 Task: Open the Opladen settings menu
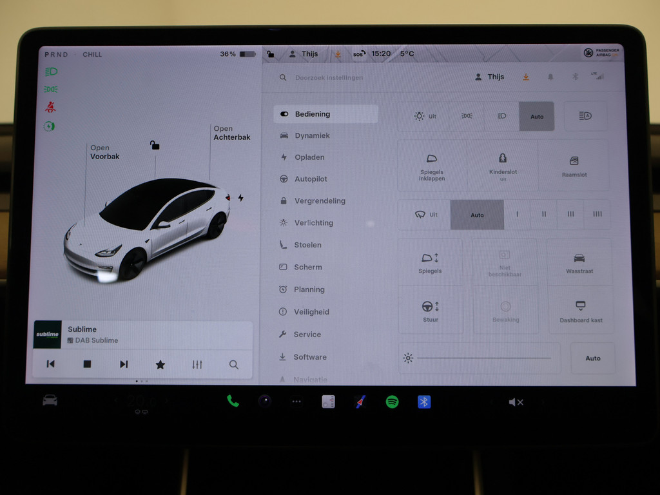point(309,157)
